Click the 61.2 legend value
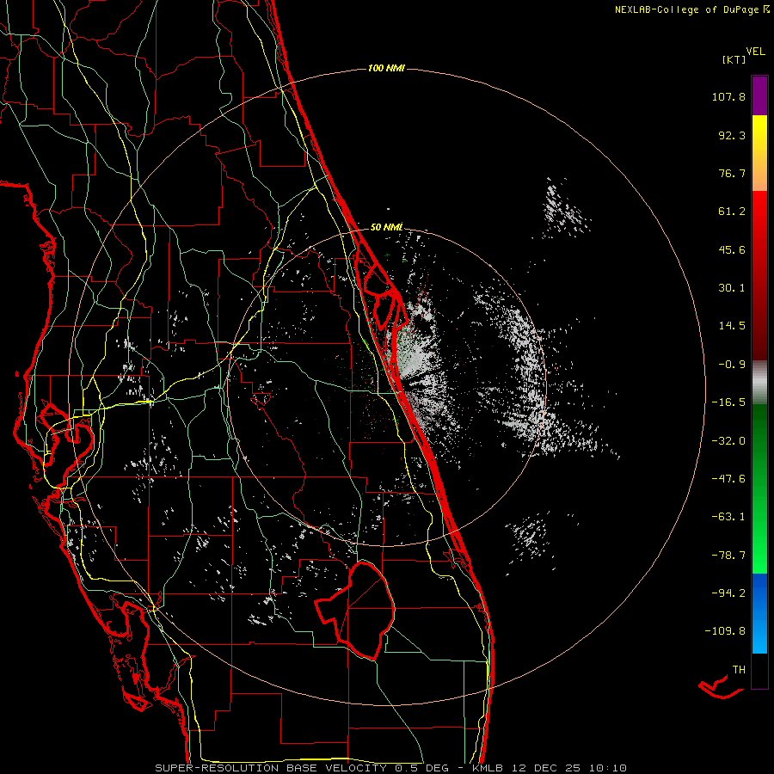 pyautogui.click(x=732, y=212)
